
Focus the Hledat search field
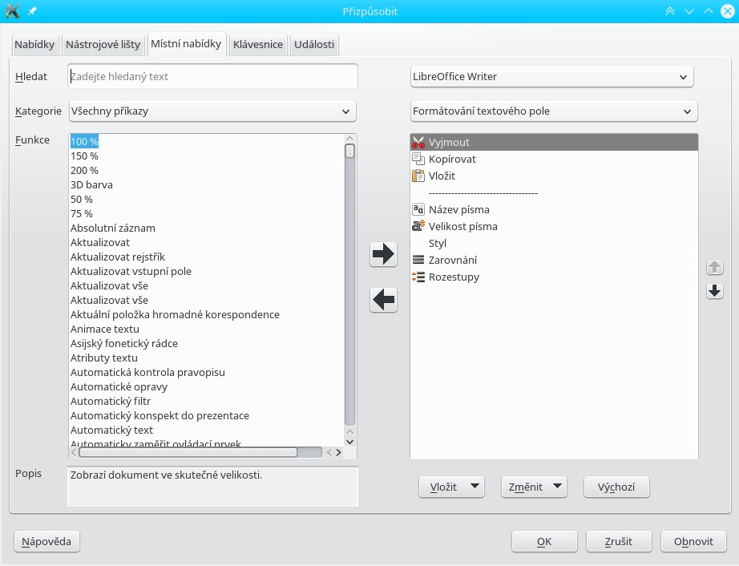[x=212, y=76]
